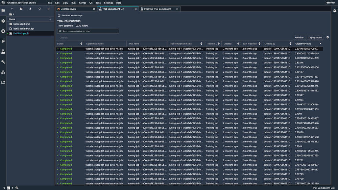Refresh the file list
The height and width of the screenshot is (190, 338).
tap(40, 9)
